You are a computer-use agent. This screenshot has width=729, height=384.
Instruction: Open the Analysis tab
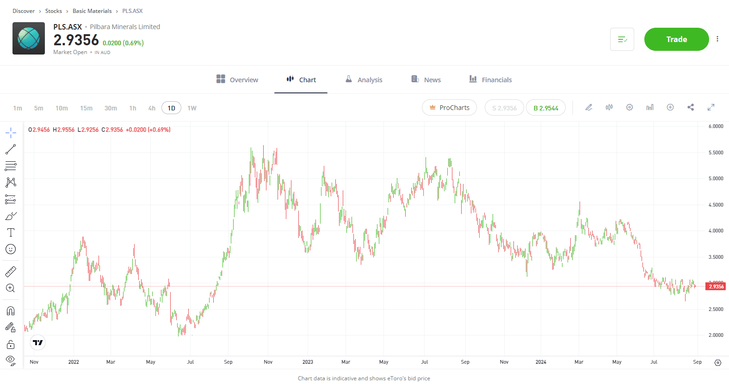(x=364, y=79)
